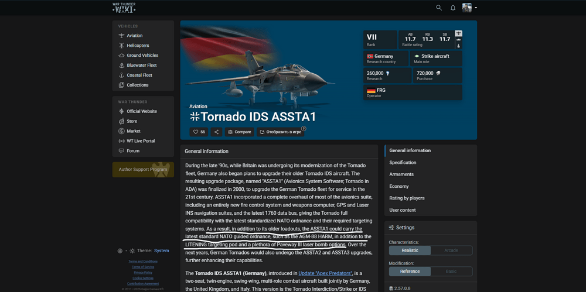Jump to User content section

[x=403, y=210]
